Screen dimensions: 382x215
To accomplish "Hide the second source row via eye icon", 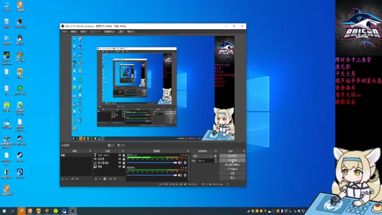I will (120, 159).
